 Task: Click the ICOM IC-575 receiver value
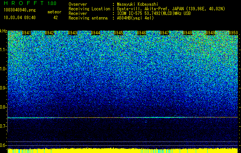point(154,13)
